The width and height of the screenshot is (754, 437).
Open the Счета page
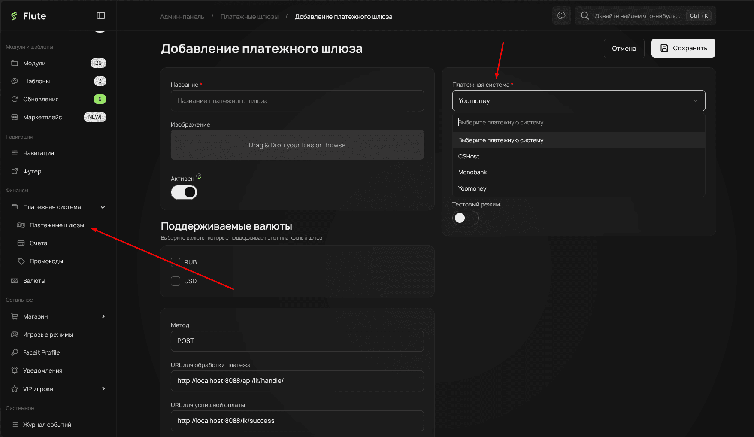[x=38, y=243]
